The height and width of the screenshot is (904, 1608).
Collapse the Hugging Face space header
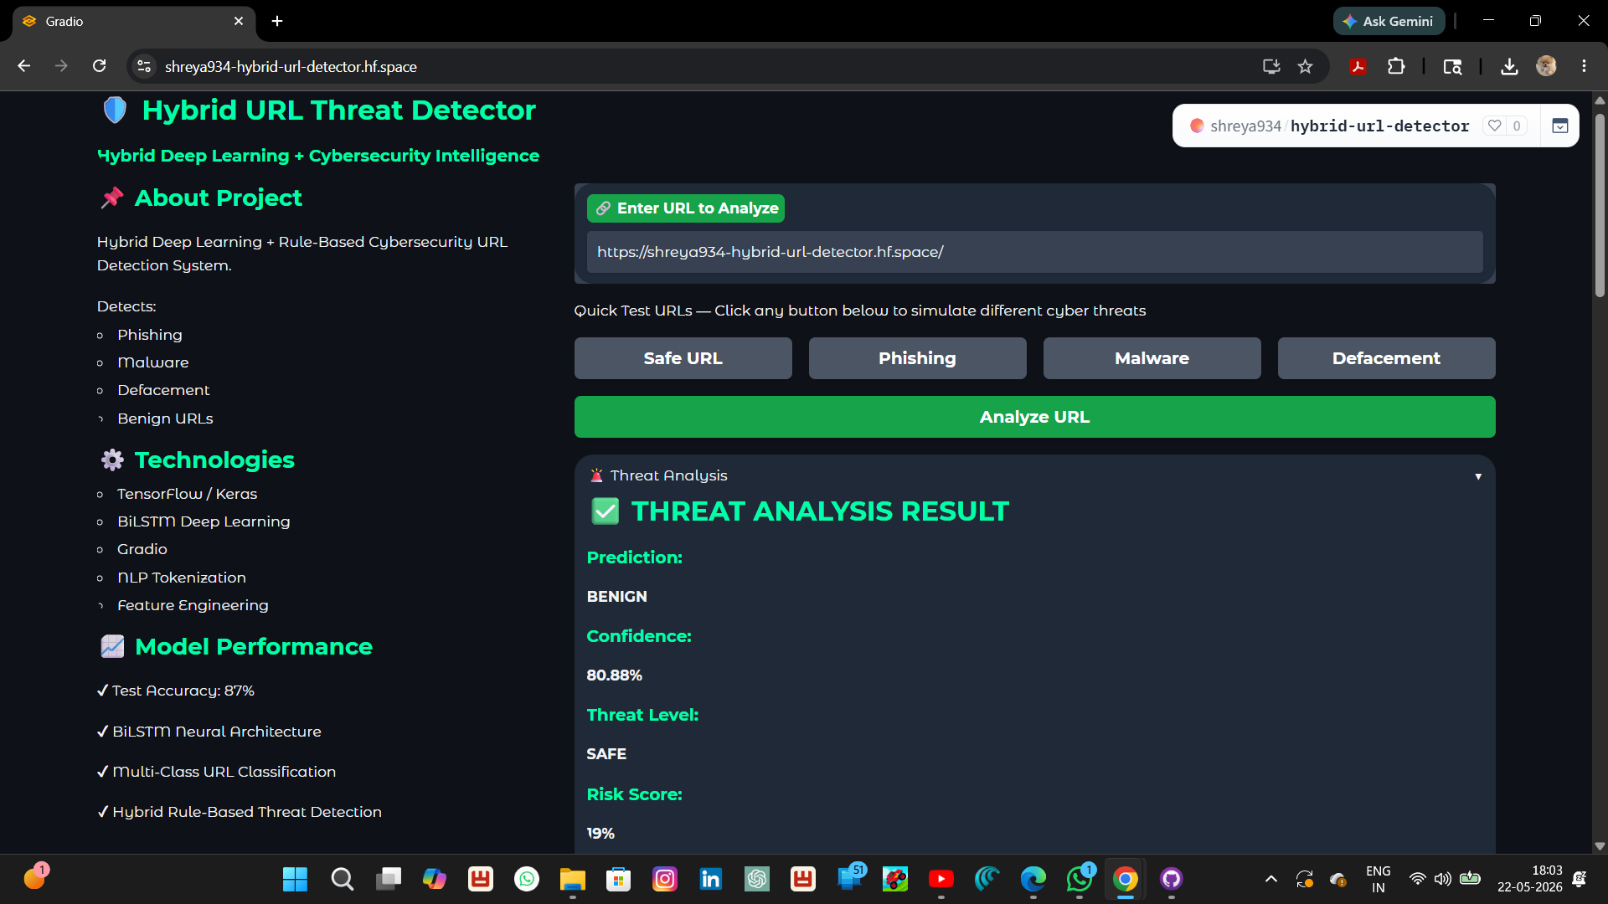(x=1559, y=126)
